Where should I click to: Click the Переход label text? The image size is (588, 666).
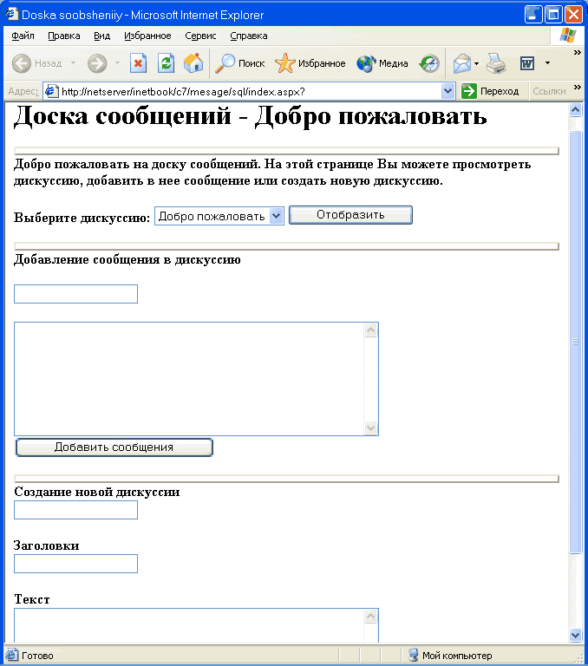point(500,91)
